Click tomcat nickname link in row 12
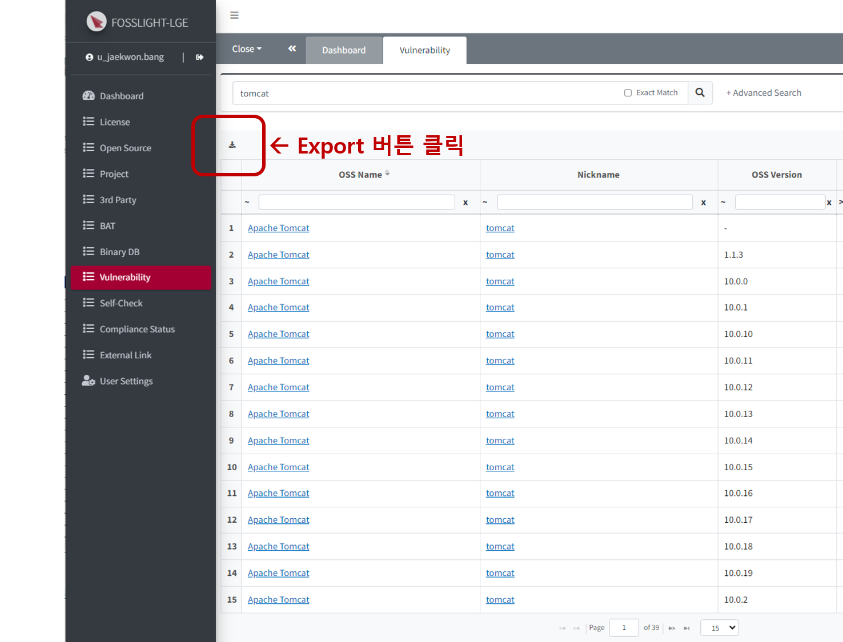Image resolution: width=843 pixels, height=642 pixels. tap(500, 520)
